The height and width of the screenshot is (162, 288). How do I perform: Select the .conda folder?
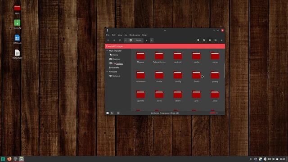tap(159, 76)
